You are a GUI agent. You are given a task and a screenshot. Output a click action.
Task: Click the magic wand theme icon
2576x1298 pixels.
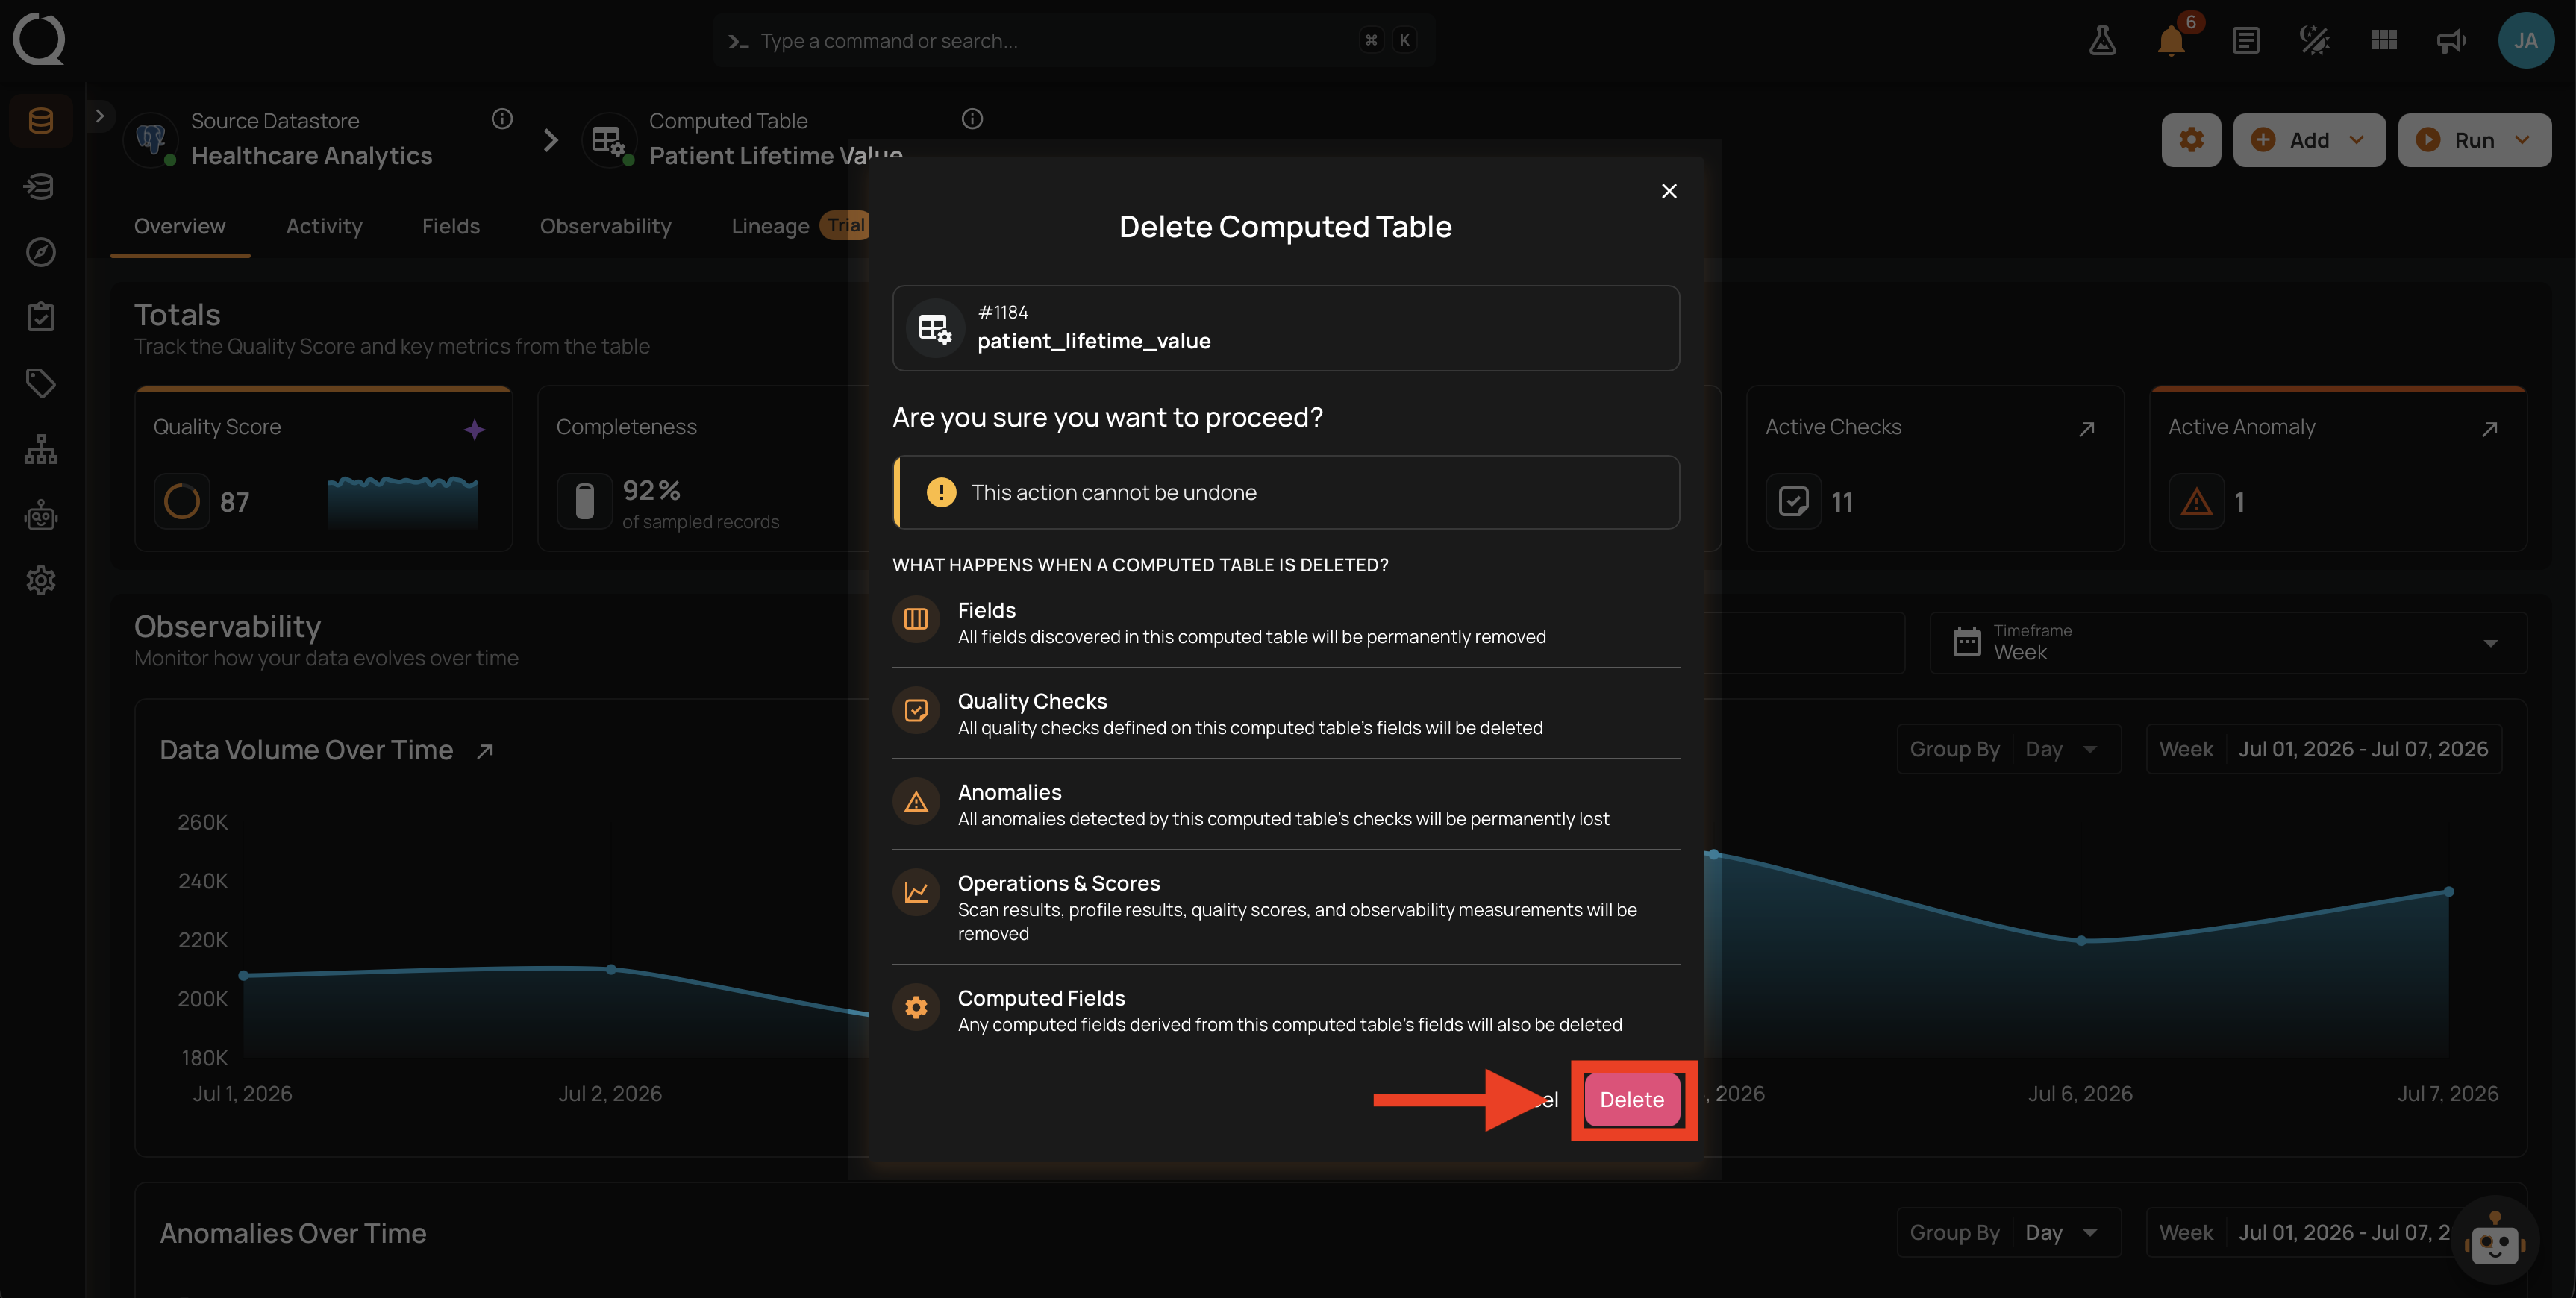click(x=2314, y=41)
